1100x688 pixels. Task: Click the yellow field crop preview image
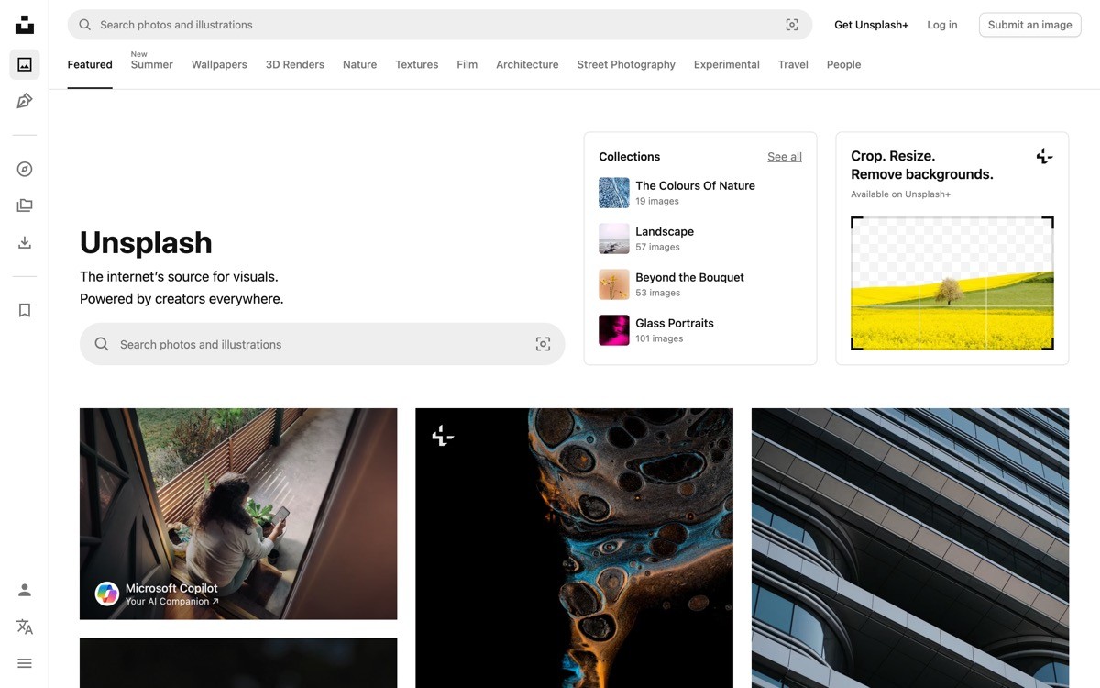coord(952,283)
